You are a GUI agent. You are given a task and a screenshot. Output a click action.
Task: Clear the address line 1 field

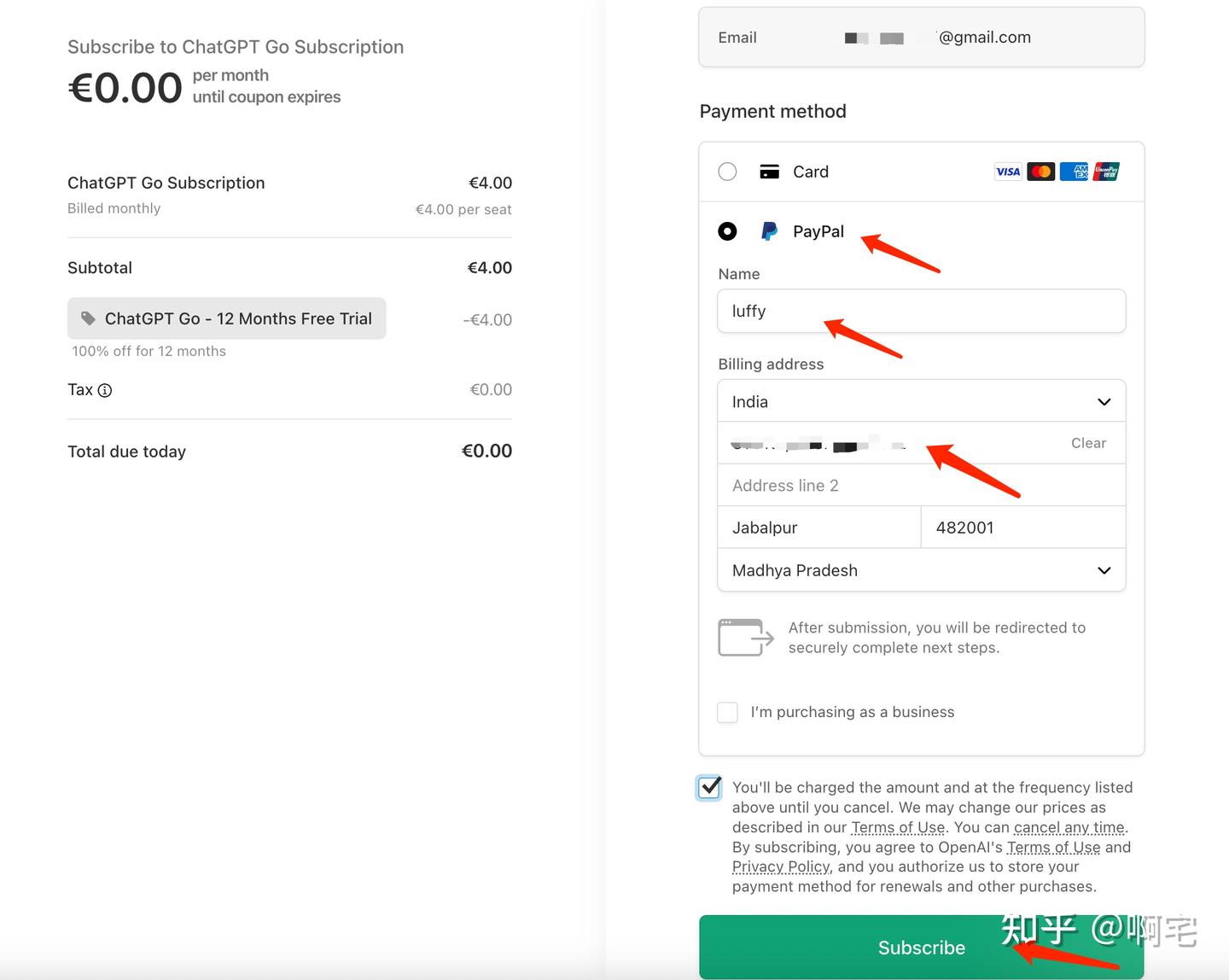1087,443
